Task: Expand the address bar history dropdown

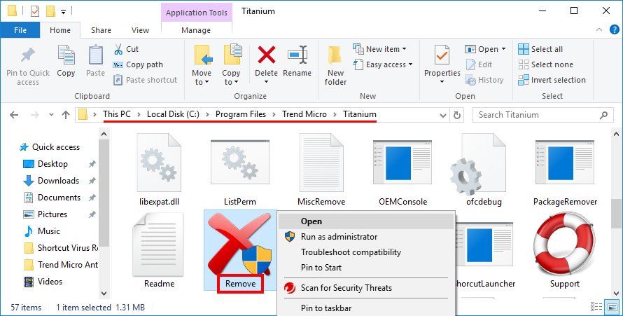Action: click(443, 116)
